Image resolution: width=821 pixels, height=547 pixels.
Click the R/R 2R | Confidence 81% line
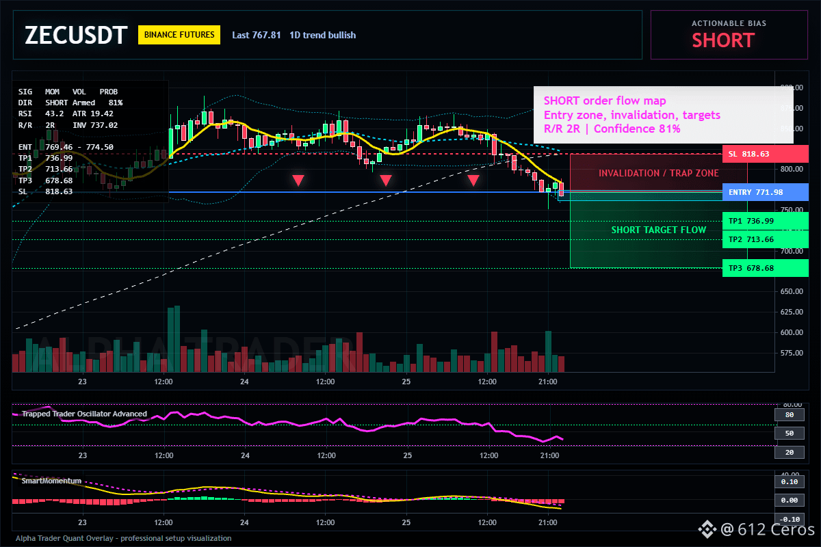click(612, 129)
